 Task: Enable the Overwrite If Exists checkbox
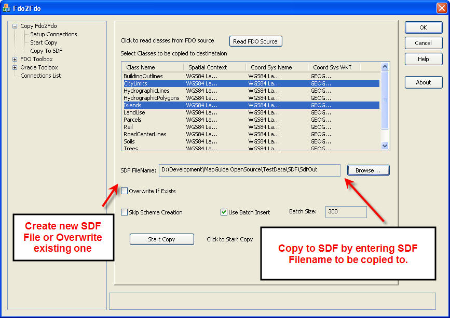point(124,191)
